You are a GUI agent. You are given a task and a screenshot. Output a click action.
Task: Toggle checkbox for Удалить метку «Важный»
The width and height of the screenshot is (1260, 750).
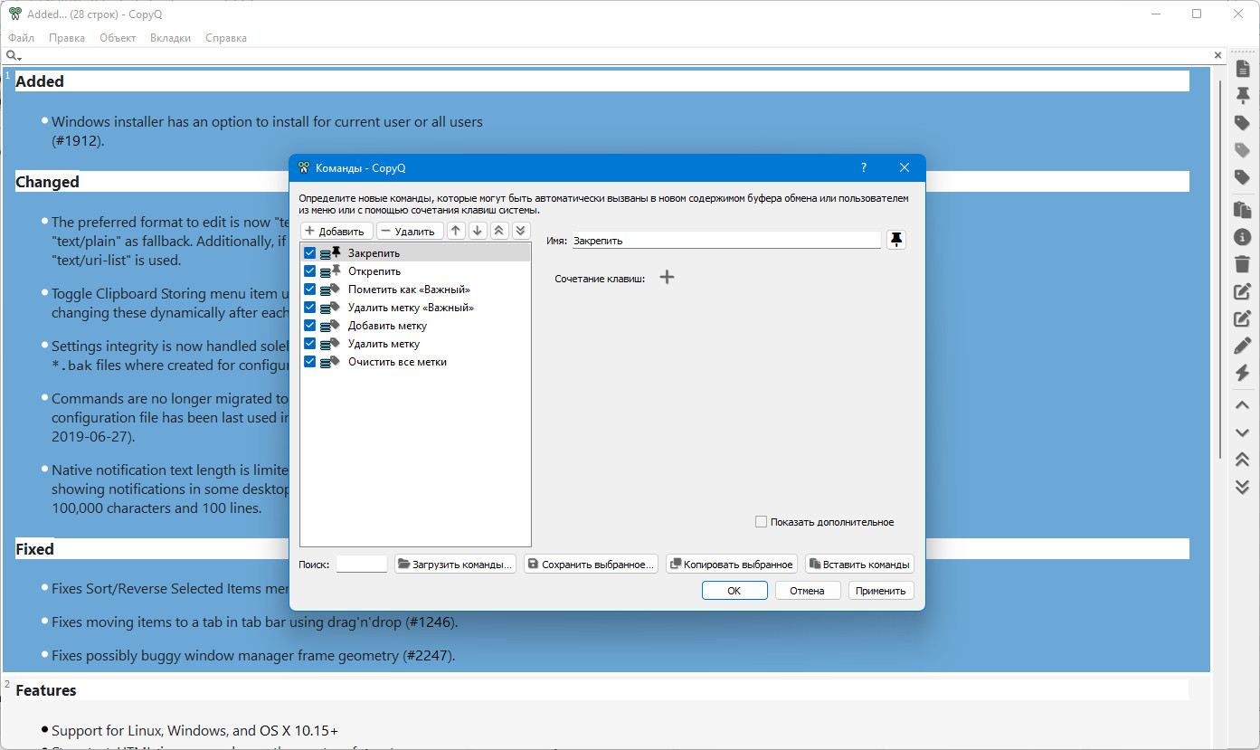310,308
